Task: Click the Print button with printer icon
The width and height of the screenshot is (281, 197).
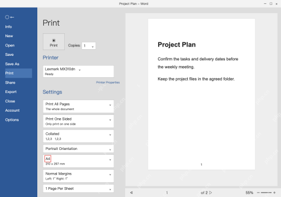Action: [x=54, y=42]
